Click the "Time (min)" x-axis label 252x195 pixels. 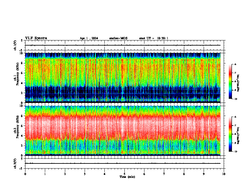tap(127, 177)
